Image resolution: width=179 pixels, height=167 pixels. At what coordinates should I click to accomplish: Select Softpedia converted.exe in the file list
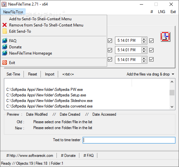(49, 106)
